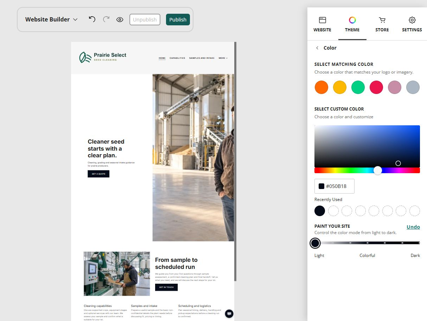This screenshot has width=427, height=321.
Task: Open Capabilities in preview navigation
Action: click(177, 58)
